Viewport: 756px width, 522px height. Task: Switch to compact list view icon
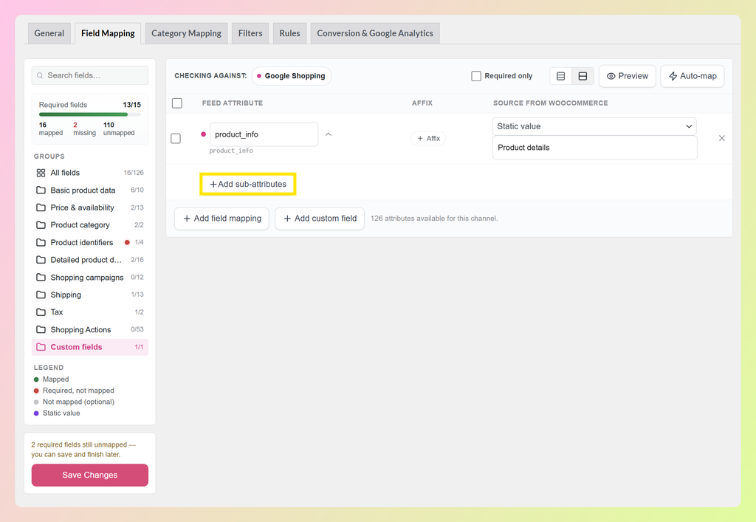pyautogui.click(x=560, y=76)
